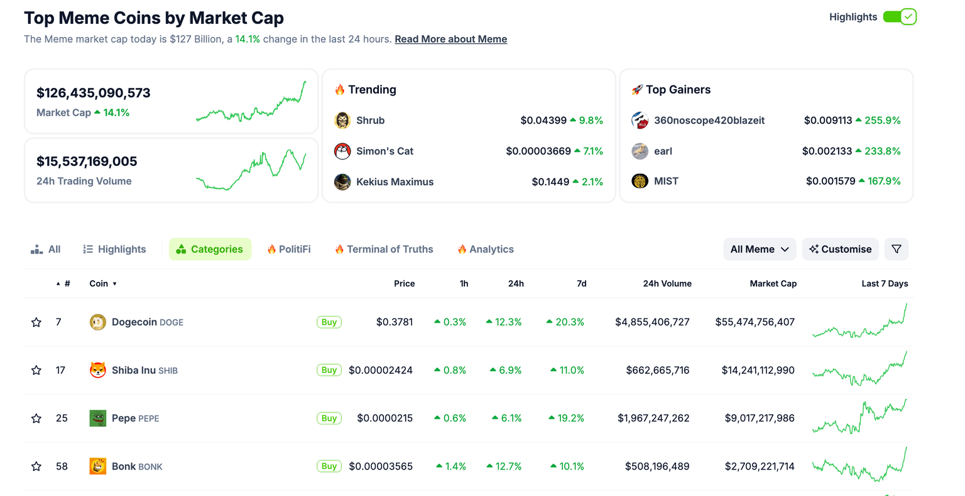965x496 pixels.
Task: Click the Simon's Cat coin icon
Action: tap(342, 151)
